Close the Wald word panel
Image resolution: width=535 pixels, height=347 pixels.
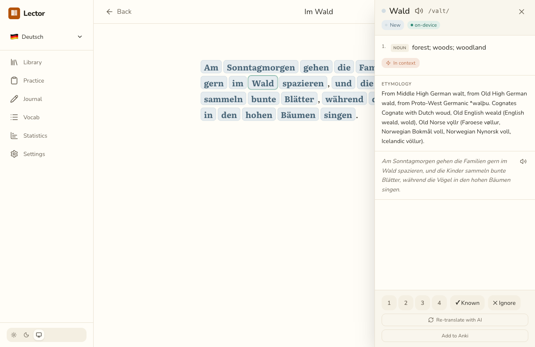click(x=522, y=12)
